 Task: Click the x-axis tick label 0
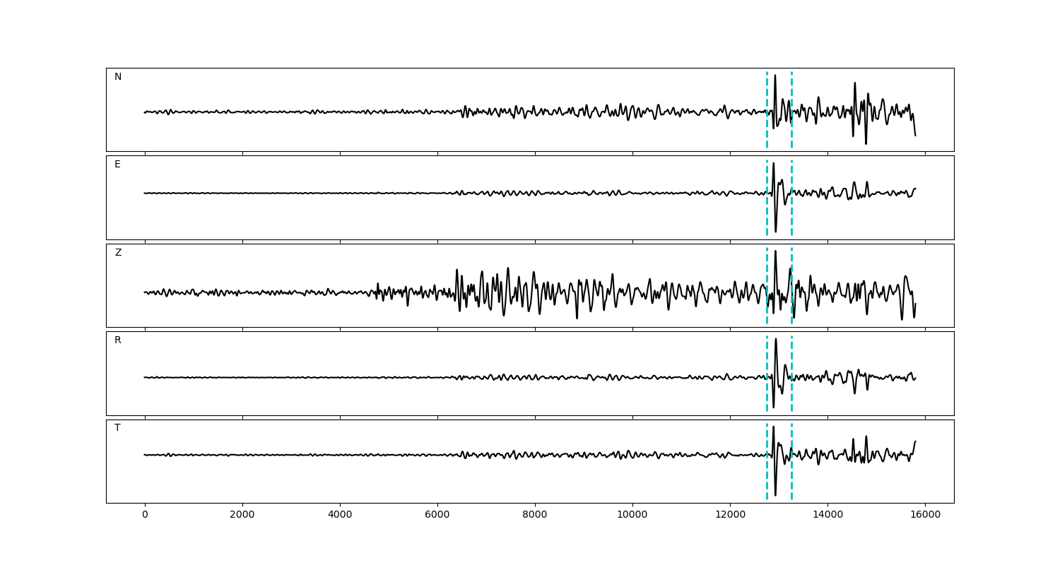tap(145, 515)
